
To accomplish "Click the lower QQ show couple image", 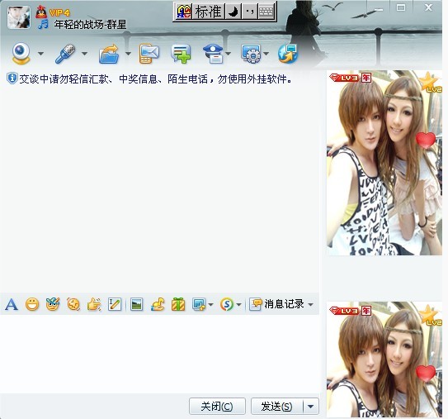I will click(384, 359).
